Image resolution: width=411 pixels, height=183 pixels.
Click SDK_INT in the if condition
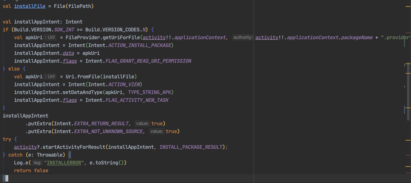pyautogui.click(x=64, y=29)
